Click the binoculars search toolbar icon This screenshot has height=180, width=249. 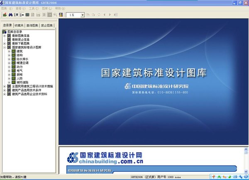(10, 15)
